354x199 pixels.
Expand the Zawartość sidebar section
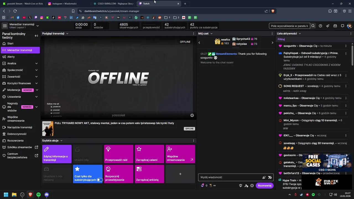37,77
